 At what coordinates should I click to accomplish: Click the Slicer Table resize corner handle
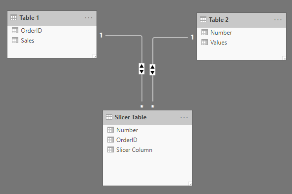pos(190,184)
